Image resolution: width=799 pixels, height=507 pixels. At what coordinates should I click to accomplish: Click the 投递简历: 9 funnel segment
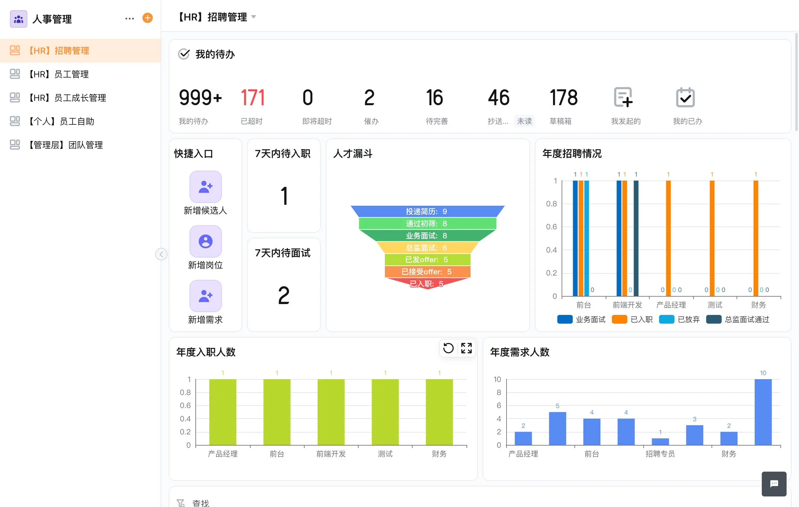[427, 212]
